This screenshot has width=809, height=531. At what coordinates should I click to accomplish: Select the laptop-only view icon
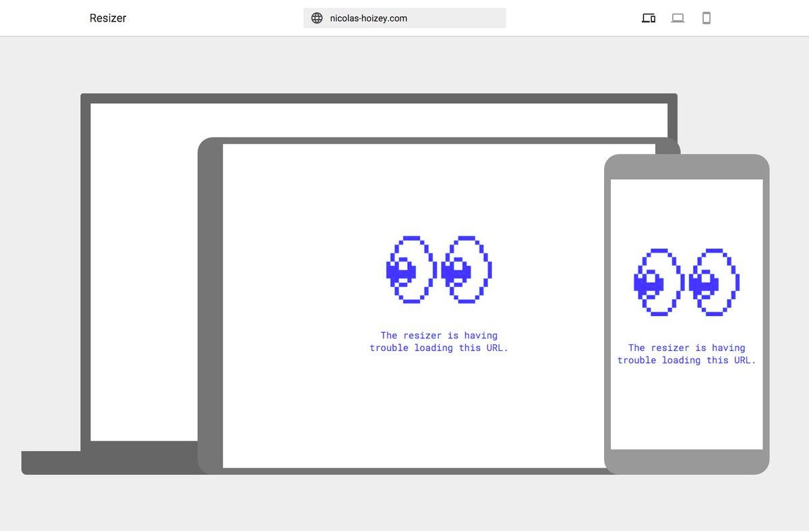coord(678,18)
